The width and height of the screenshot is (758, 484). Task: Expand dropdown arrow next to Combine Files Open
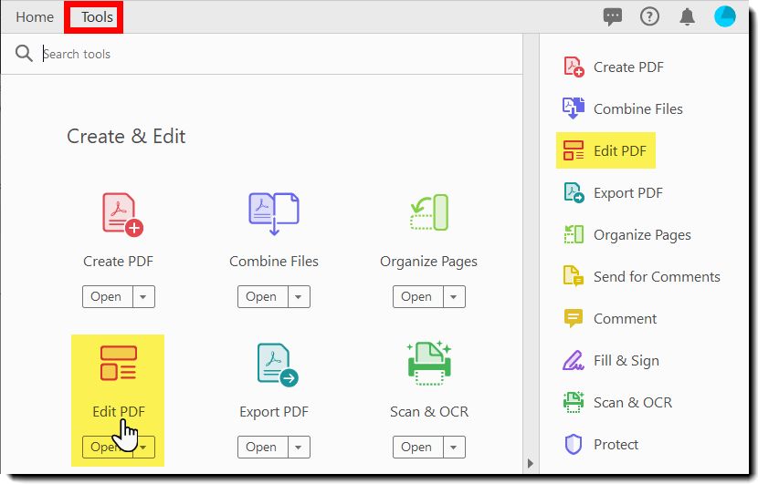pyautogui.click(x=299, y=297)
